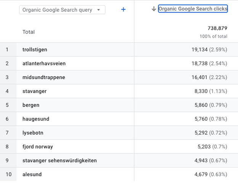238x190 pixels.
Task: Select the stavanger sehenswürdigkeiten query
Action: (x=59, y=160)
